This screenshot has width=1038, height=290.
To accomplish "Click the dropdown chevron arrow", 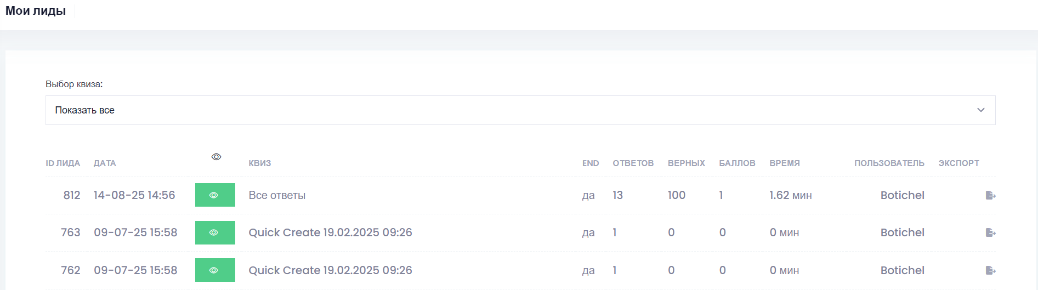I will pyautogui.click(x=980, y=110).
